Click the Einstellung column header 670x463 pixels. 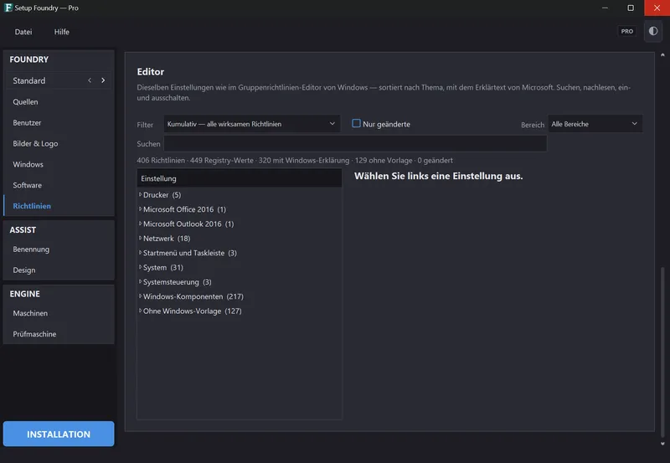pos(240,178)
